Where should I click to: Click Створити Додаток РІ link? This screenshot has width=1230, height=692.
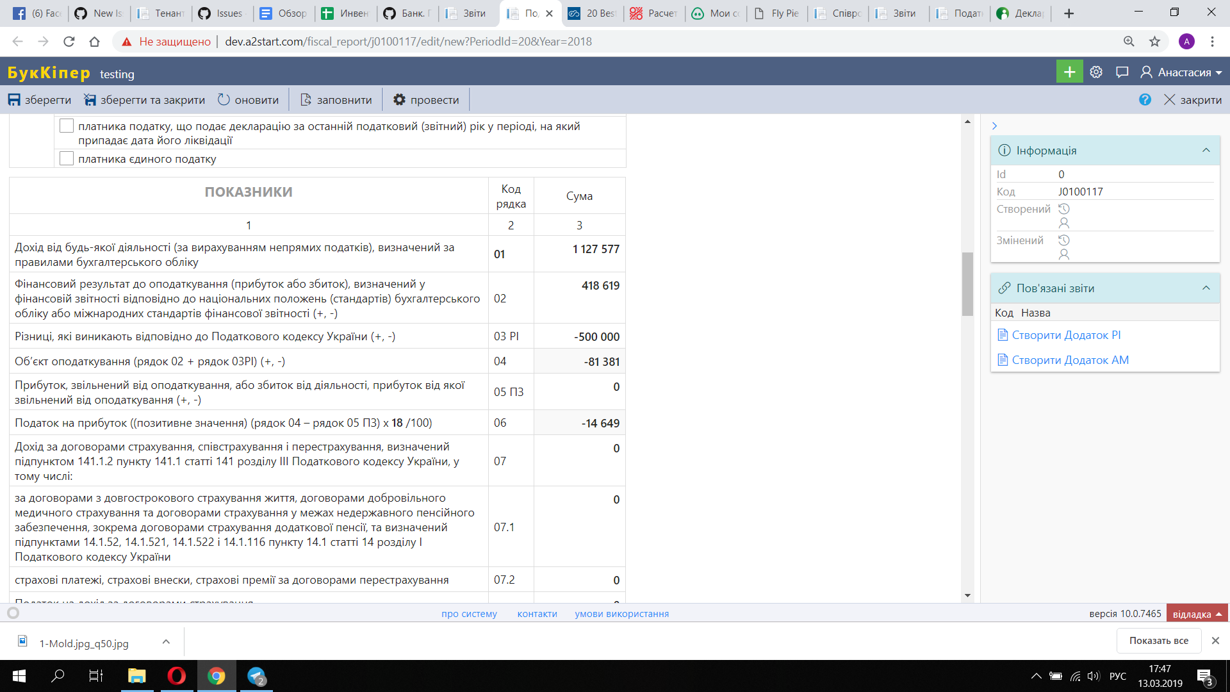pyautogui.click(x=1065, y=335)
